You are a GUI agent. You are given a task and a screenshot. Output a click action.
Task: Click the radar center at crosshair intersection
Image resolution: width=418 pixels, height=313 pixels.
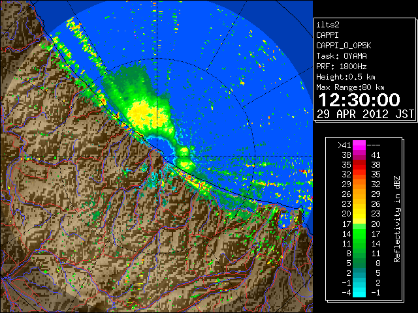[157, 156]
